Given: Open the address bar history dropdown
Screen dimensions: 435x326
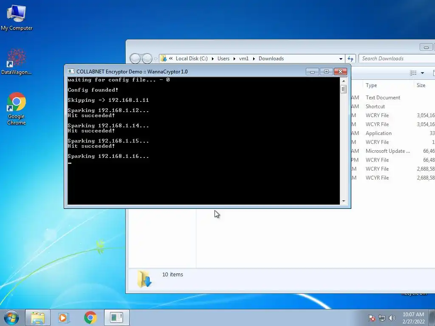Looking at the screenshot, I should pos(341,59).
